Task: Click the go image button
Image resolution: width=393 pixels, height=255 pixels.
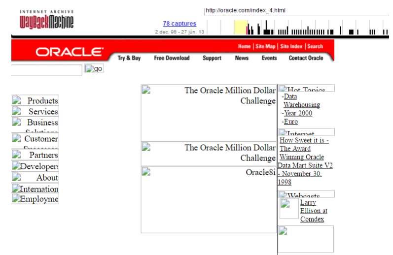Action: point(94,68)
